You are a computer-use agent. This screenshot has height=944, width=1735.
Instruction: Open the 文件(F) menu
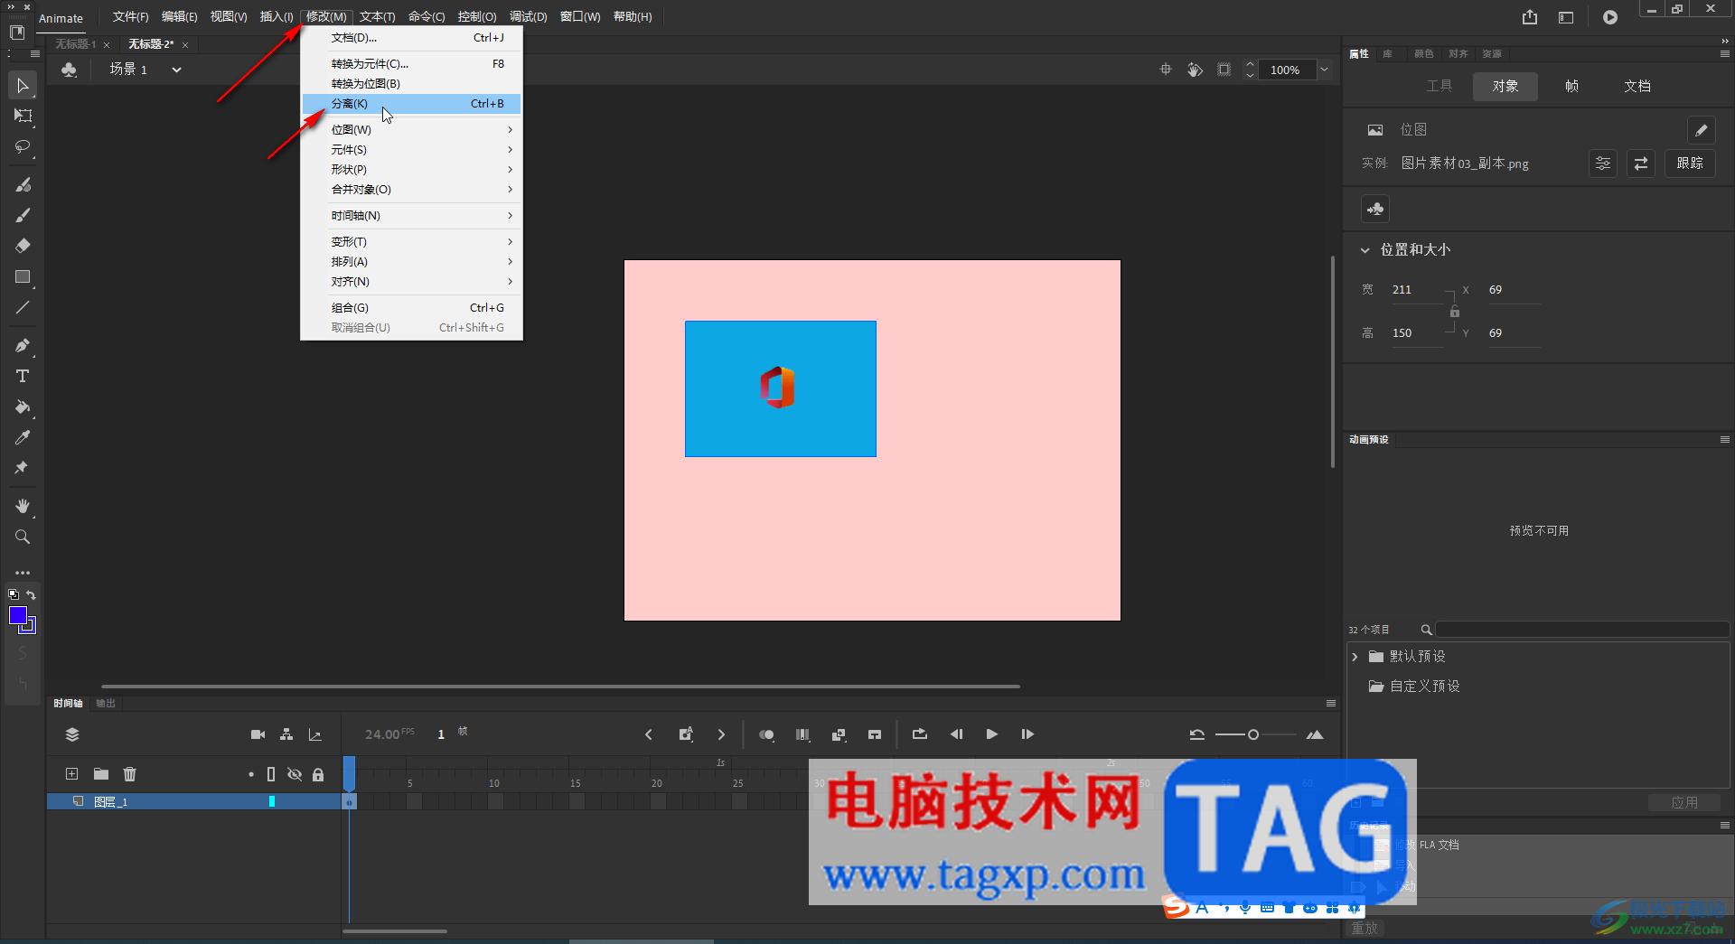point(130,17)
